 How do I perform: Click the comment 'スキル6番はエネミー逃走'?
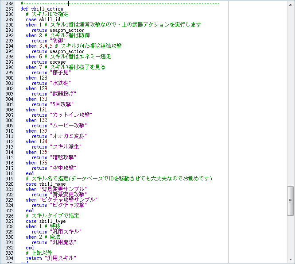pyautogui.click(x=78, y=57)
